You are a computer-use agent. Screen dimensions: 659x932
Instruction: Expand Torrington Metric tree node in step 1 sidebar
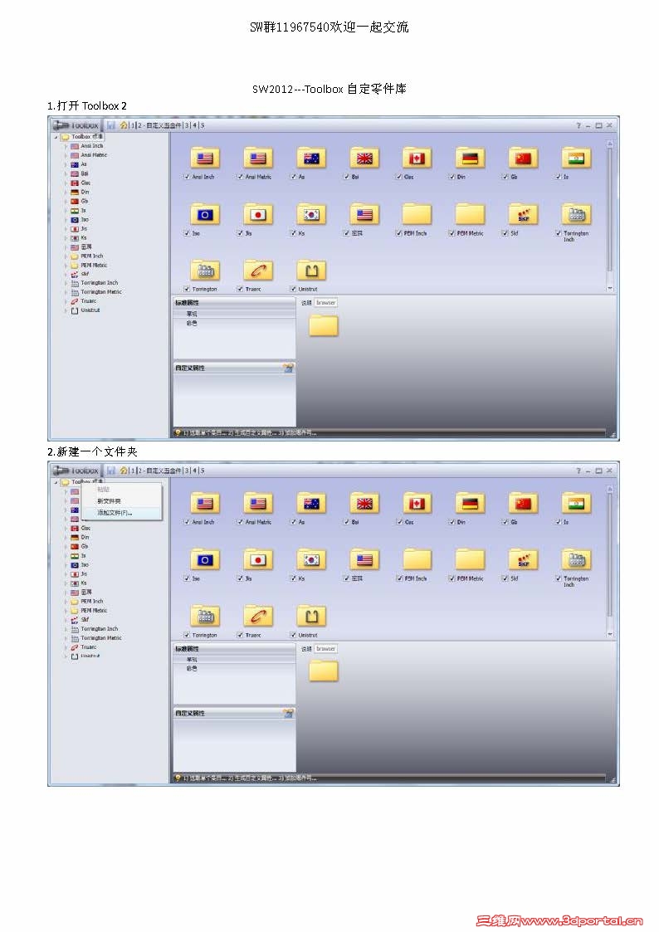(x=66, y=292)
